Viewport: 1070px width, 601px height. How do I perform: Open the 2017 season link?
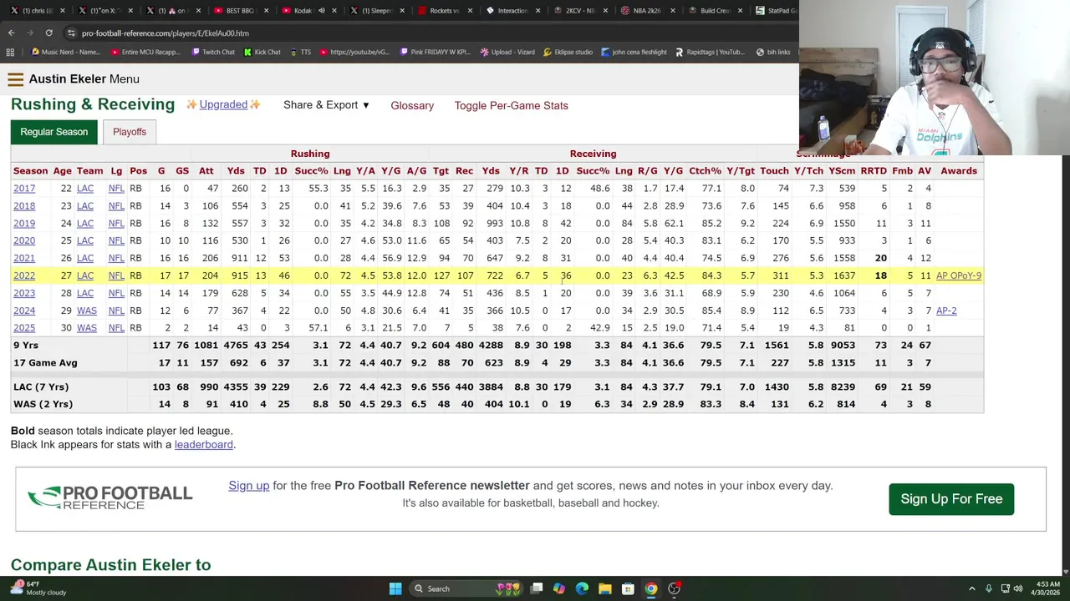24,189
